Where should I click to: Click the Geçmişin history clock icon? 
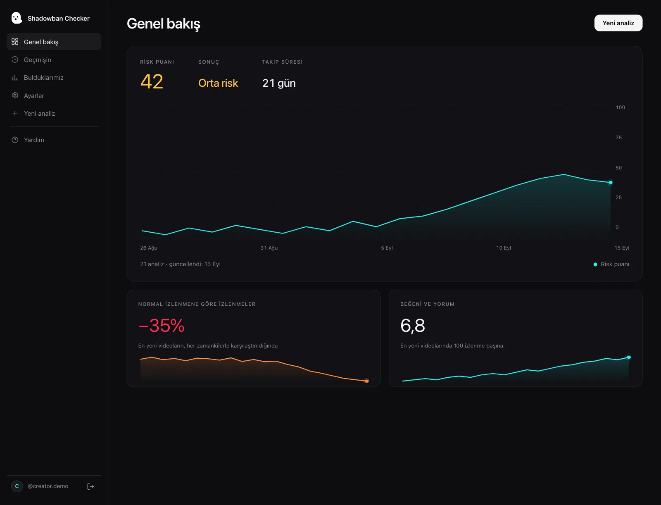point(15,60)
